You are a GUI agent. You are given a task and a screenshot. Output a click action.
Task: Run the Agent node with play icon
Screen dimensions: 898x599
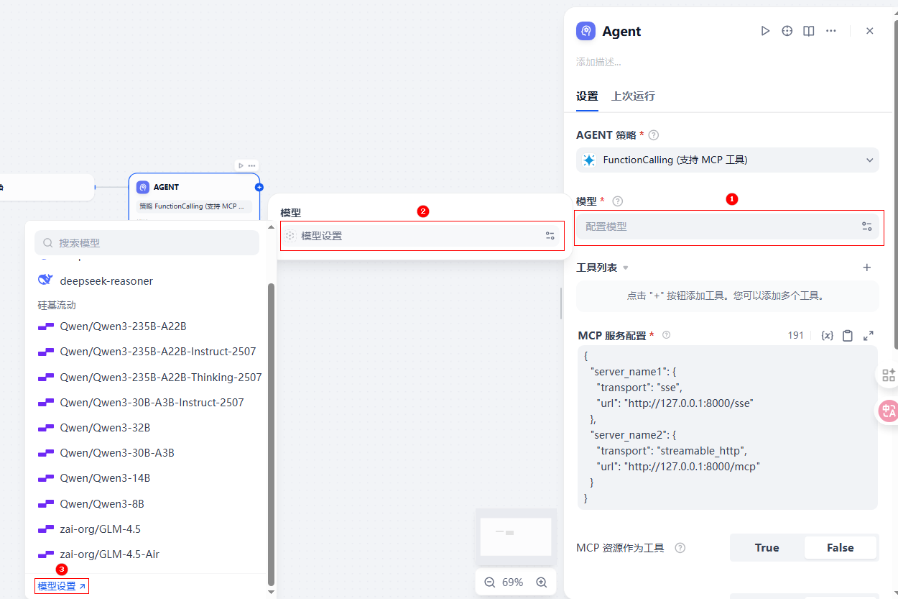click(x=765, y=31)
